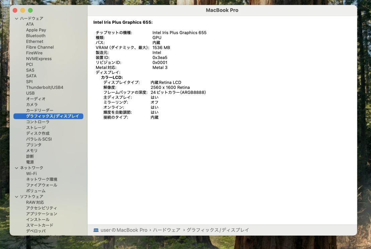Click userのMacBook Pro in the path bar

(124, 230)
